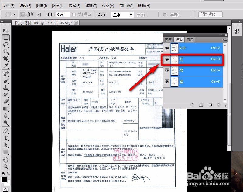The height and width of the screenshot is (192, 243).
Task: Toggle visibility of the 蓝 channel
Action: click(166, 82)
